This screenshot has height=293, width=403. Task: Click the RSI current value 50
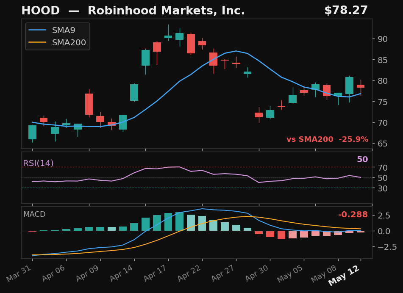tap(362, 160)
